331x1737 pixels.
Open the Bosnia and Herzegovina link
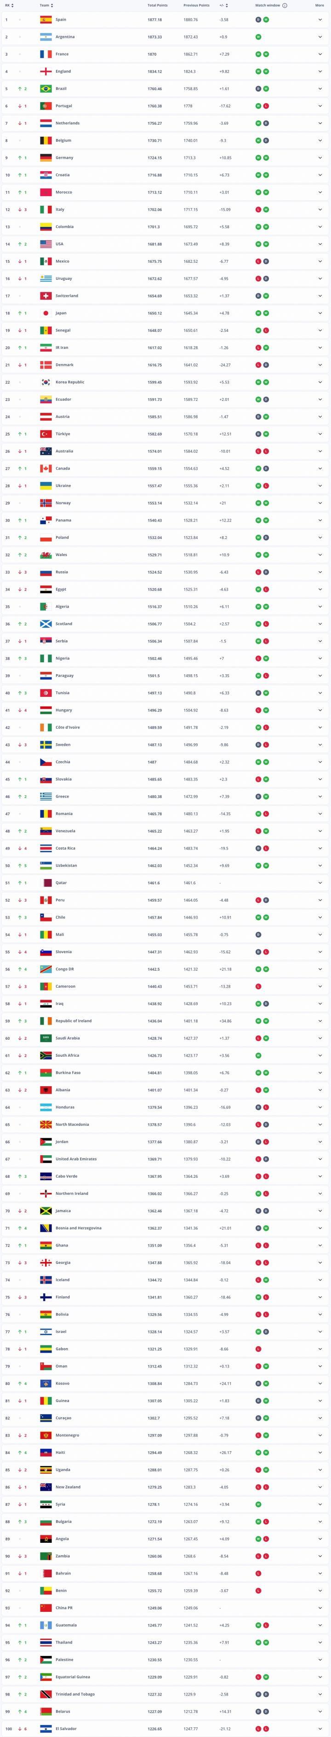tap(78, 1228)
